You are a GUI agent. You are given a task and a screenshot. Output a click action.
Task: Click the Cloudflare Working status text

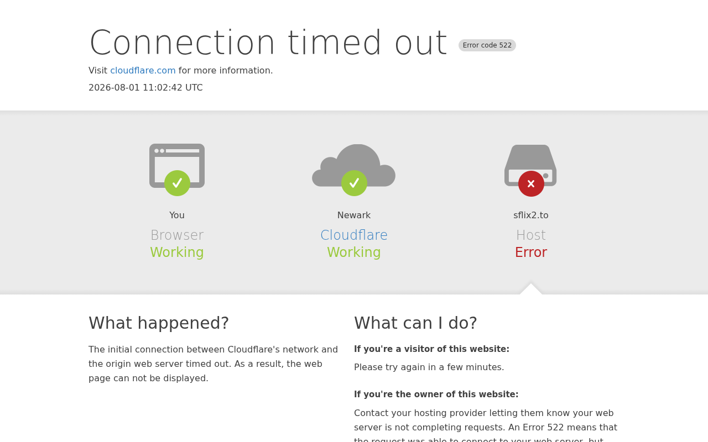(354, 252)
